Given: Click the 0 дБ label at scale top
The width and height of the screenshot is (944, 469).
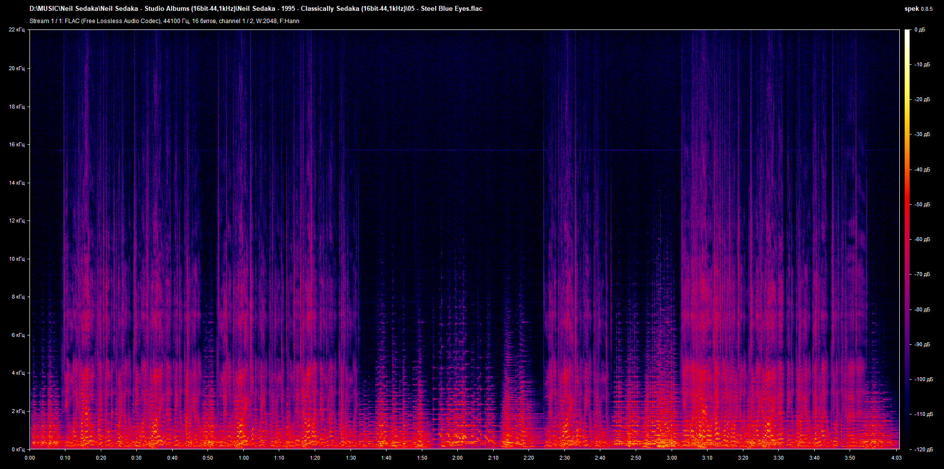Looking at the screenshot, I should 920,30.
